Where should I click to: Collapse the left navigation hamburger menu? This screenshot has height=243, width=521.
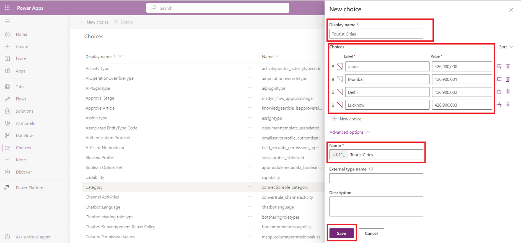7,21
